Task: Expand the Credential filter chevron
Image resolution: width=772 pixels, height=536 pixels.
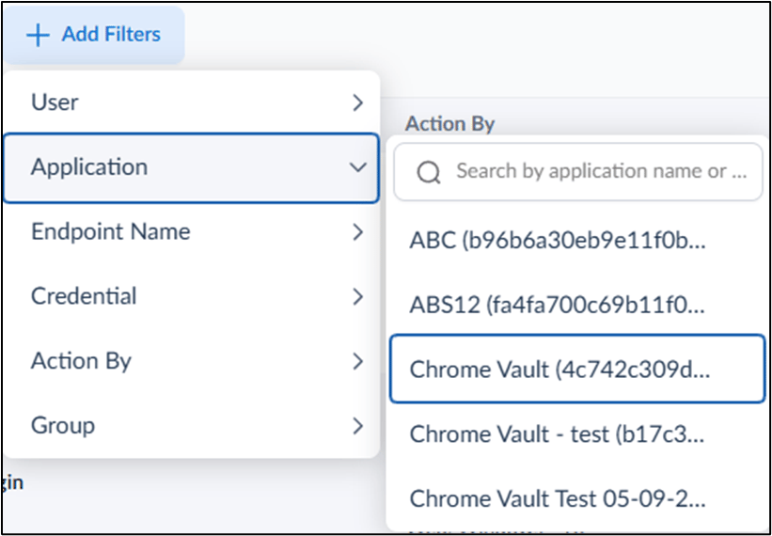Action: pyautogui.click(x=358, y=297)
